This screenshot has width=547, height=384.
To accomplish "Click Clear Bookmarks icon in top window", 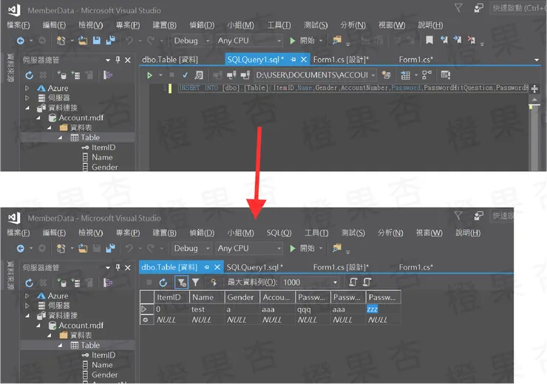I will pyautogui.click(x=472, y=41).
